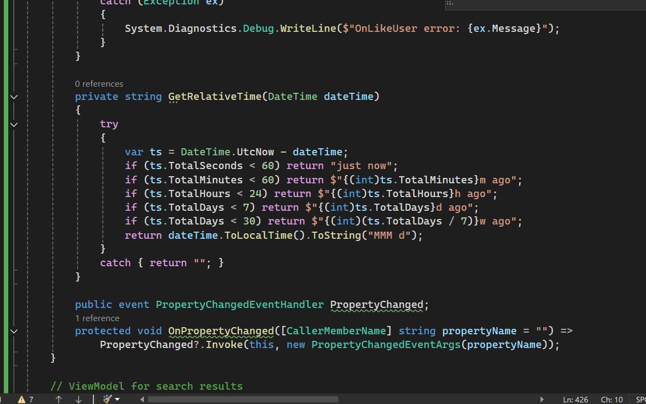This screenshot has width=646, height=404.
Task: Click the 'OnLikeUser error:' string text
Action: (x=408, y=29)
